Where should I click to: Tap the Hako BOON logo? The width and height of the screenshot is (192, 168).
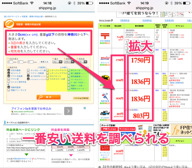[x=105, y=113]
